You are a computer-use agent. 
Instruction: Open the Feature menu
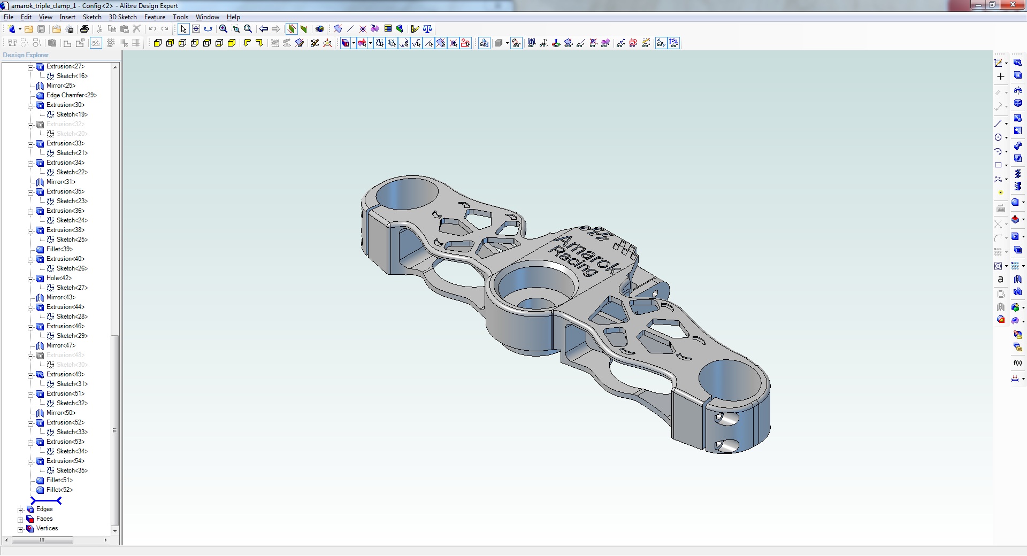pos(155,17)
